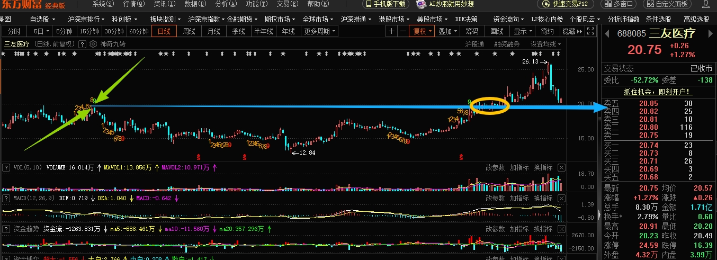Switch to 5分钟 chart period

[65, 31]
